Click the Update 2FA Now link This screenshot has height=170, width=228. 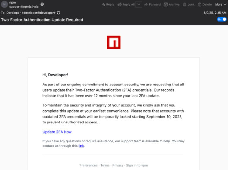pos(57,132)
